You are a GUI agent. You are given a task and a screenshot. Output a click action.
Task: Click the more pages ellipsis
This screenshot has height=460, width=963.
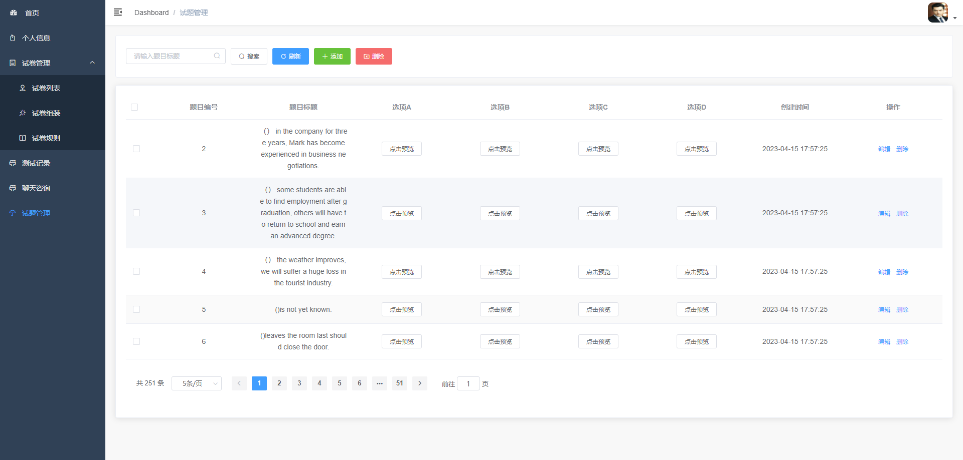pos(380,383)
